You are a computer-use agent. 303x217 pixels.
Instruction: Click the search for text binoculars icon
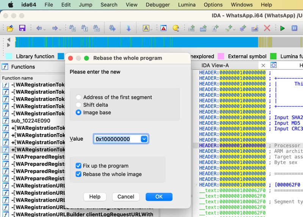click(84, 28)
